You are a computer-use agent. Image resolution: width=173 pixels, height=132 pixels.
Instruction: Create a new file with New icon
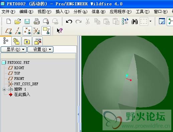[9, 21]
